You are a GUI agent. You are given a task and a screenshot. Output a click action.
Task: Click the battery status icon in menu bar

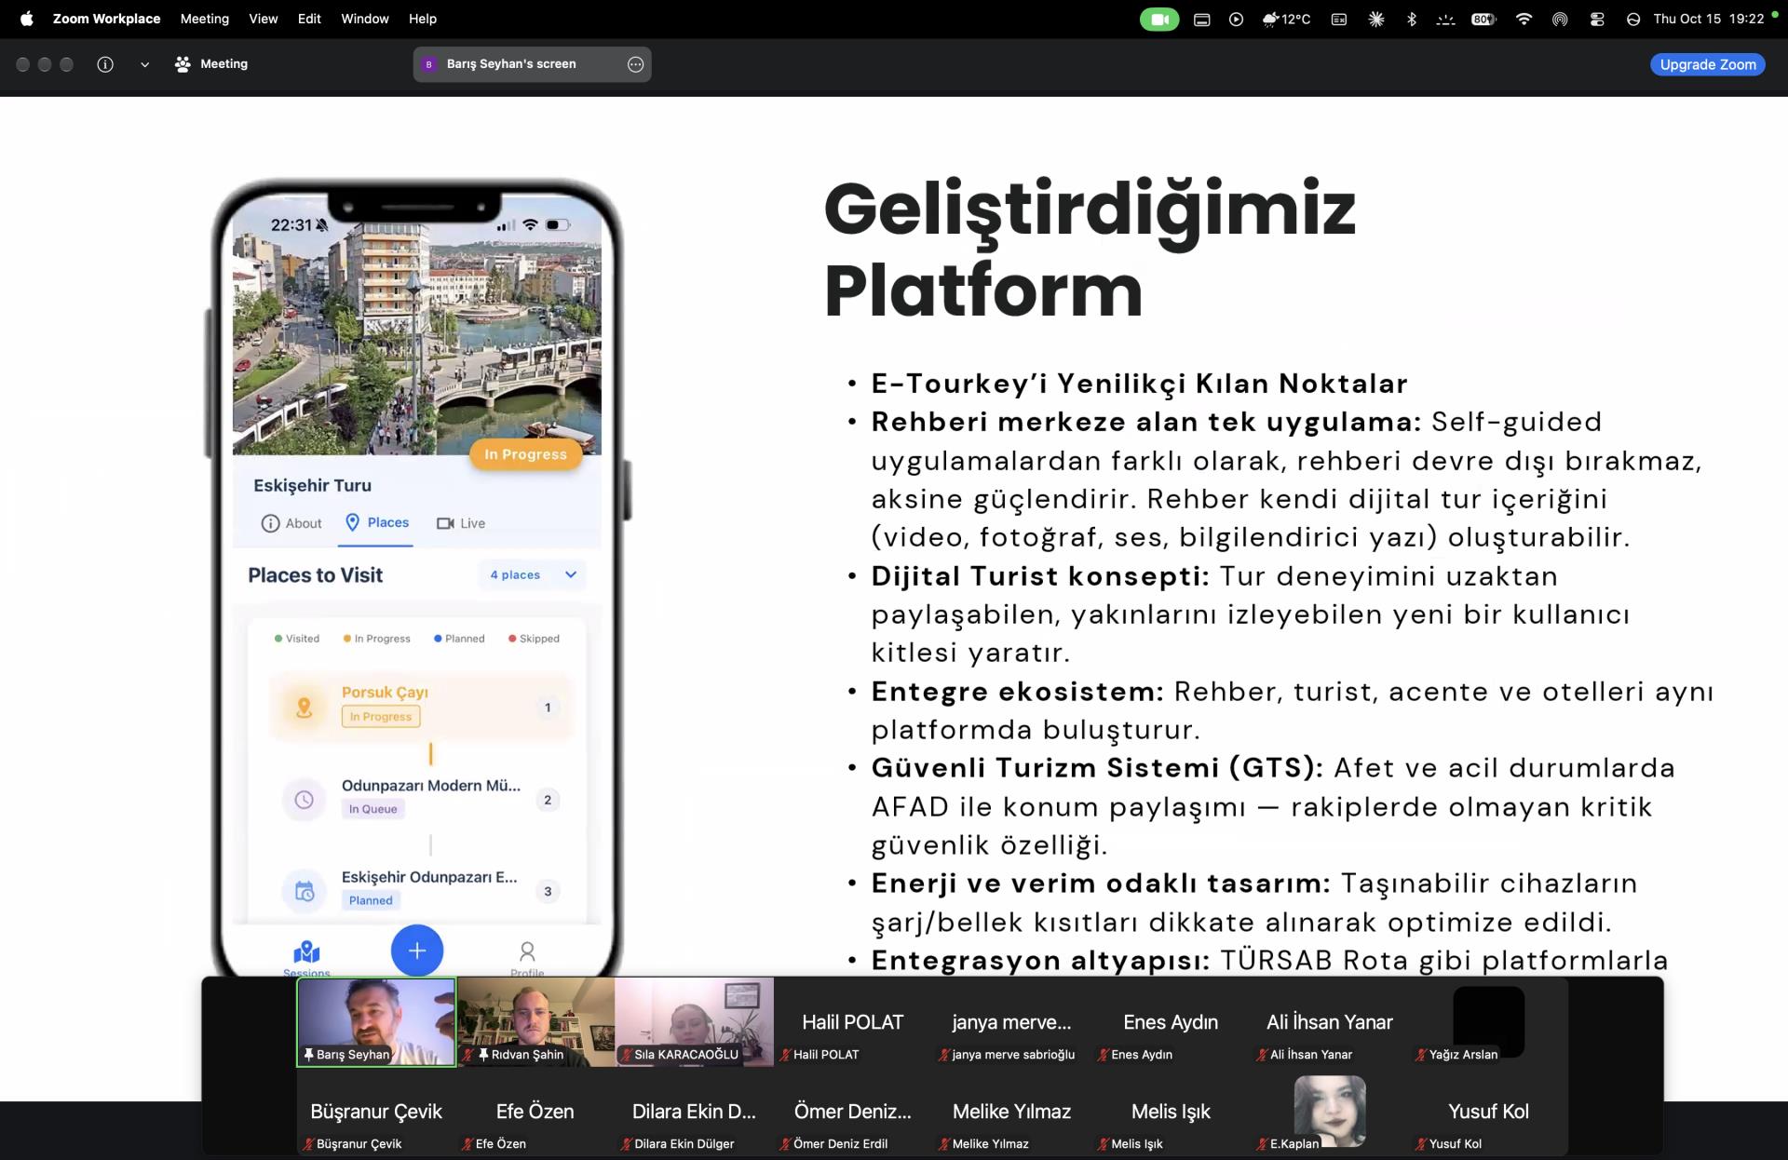(1483, 19)
